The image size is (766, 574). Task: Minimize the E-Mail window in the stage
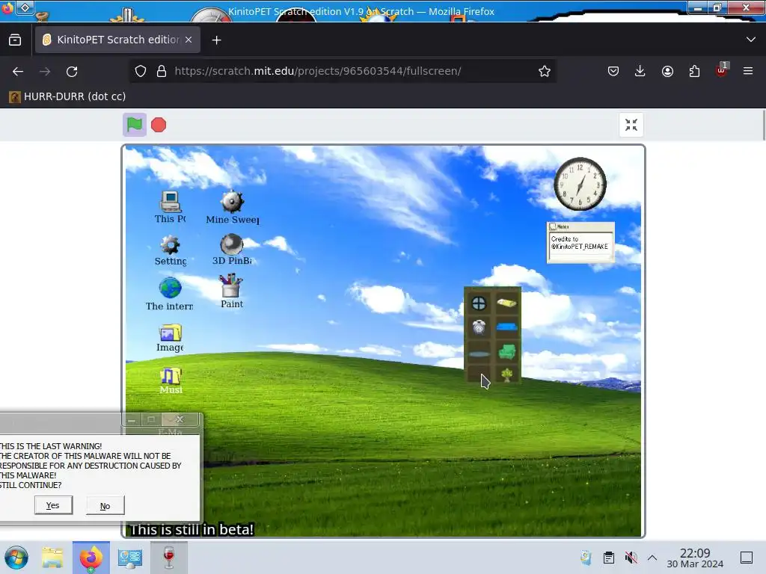tap(132, 420)
